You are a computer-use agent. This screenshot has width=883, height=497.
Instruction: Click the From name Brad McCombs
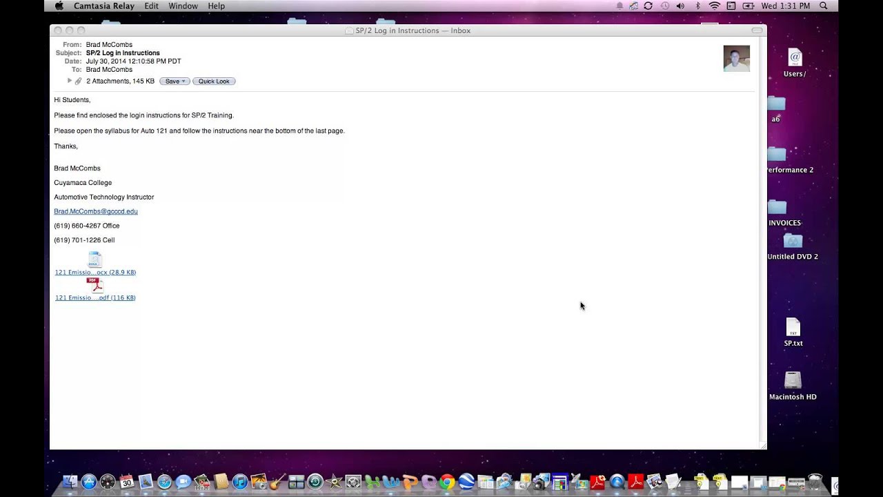click(x=109, y=45)
